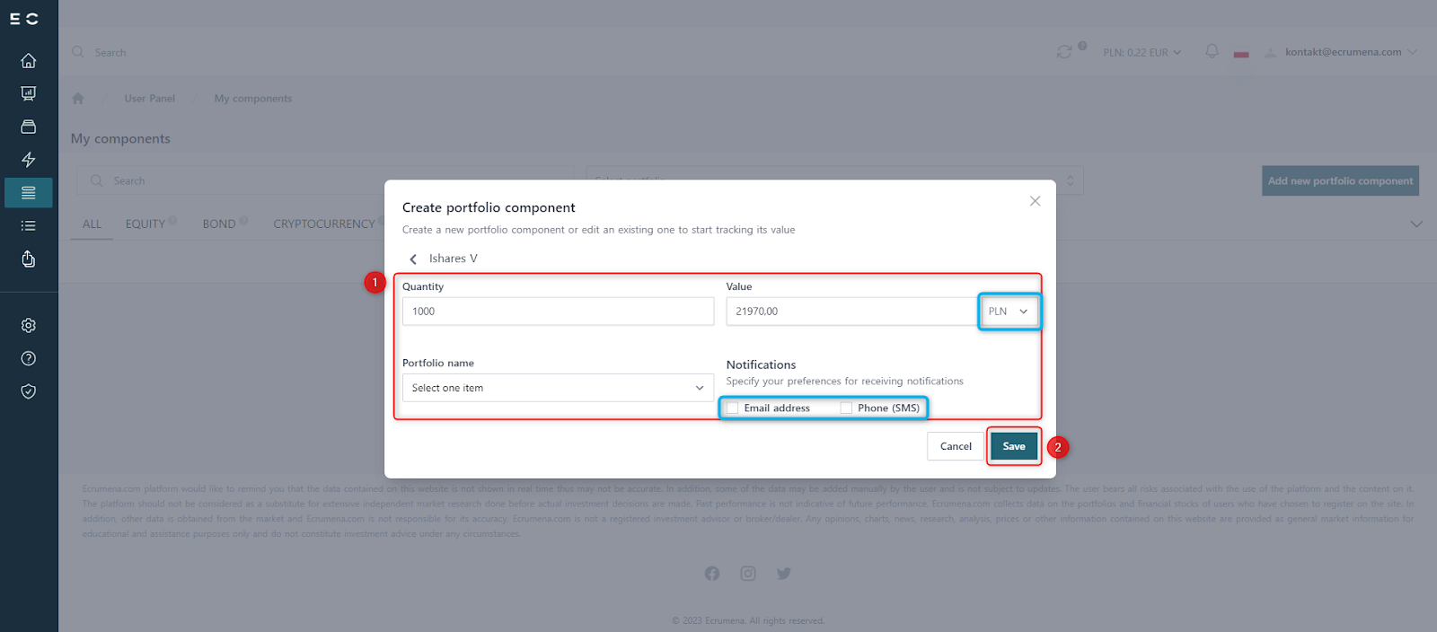Open the lightning bolt sidebar icon
The width and height of the screenshot is (1437, 632).
(x=29, y=160)
